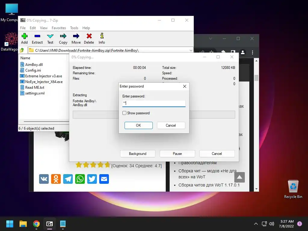Screen dimensions: 308x231
Task: Switch to Chrome in taskbar
Action: click(36, 224)
